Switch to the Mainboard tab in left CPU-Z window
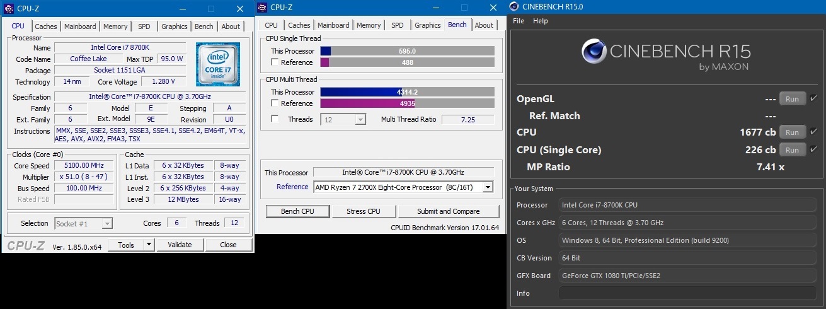Image resolution: width=826 pixels, height=309 pixels. click(80, 26)
